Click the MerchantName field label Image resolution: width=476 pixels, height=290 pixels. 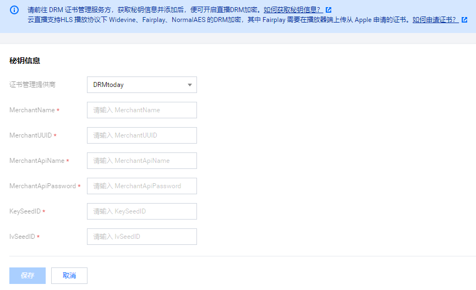click(32, 110)
